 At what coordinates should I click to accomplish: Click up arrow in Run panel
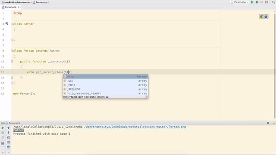tap(8, 128)
